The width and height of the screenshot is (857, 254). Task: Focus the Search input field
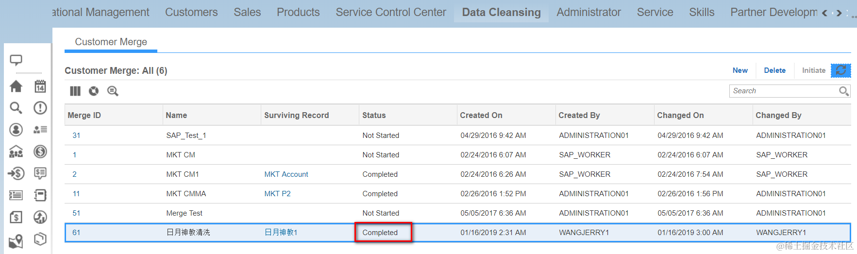(784, 91)
